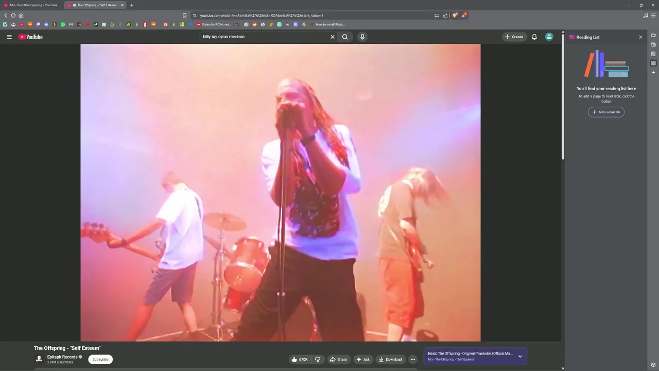Screen dimensions: 659x371
Task: Subscribe to Epitaph Records
Action: 100,359
